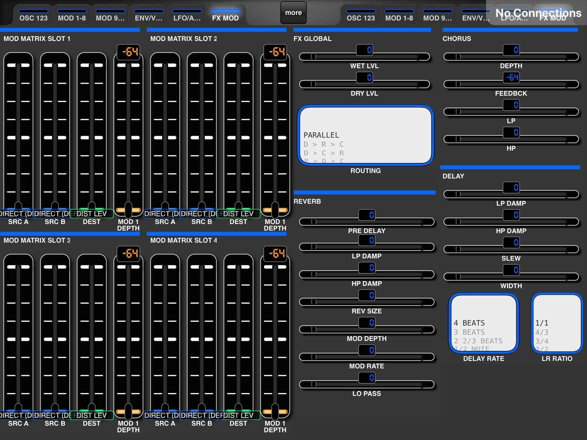Click the SRC A fader in Mod Matrix Slot 3

point(18,336)
